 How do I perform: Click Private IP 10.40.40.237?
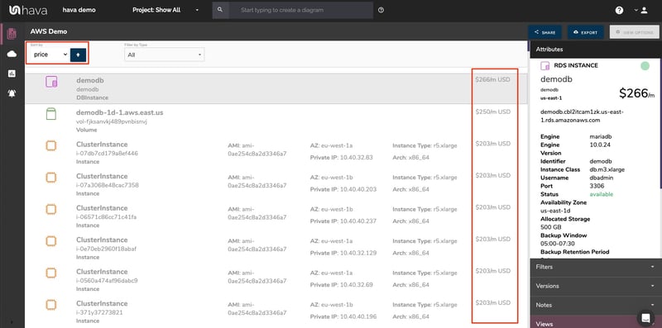(343, 221)
